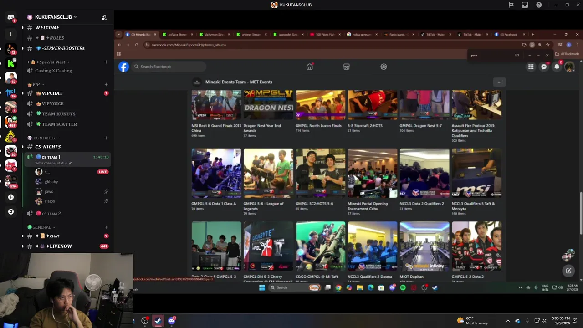Jump to next find-in-page result
The height and width of the screenshot is (328, 583).
pyautogui.click(x=538, y=55)
